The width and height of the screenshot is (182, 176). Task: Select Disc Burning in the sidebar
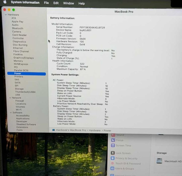(20, 45)
